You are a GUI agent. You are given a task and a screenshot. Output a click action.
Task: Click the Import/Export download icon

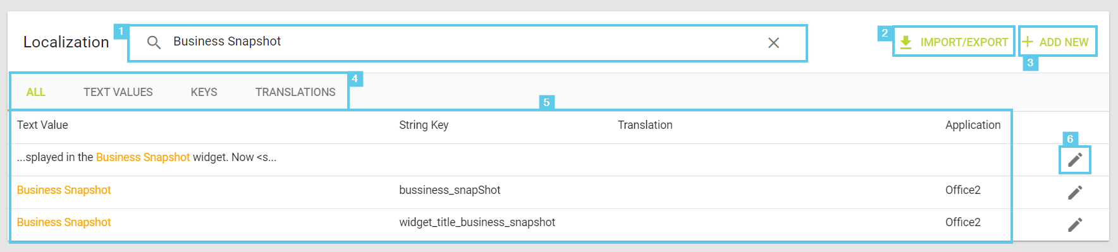tap(906, 42)
